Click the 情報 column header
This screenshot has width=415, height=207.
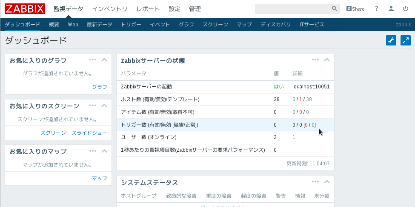(x=300, y=196)
